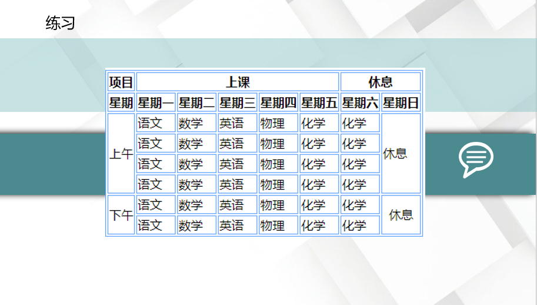This screenshot has height=305, width=537.
Task: Select the 休息 cell spanning the 下午 rows
Action: tap(401, 215)
